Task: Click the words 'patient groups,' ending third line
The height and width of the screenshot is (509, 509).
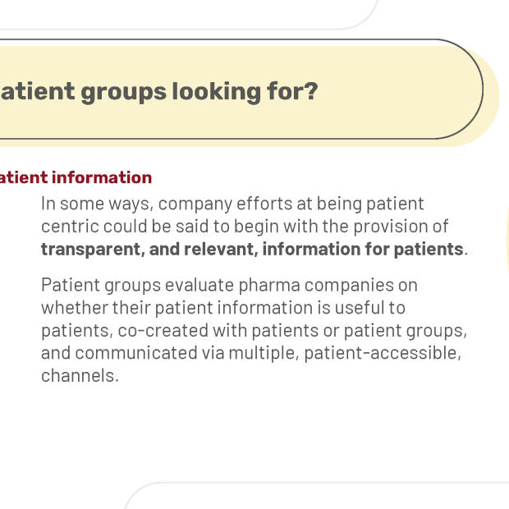Action: (405, 331)
